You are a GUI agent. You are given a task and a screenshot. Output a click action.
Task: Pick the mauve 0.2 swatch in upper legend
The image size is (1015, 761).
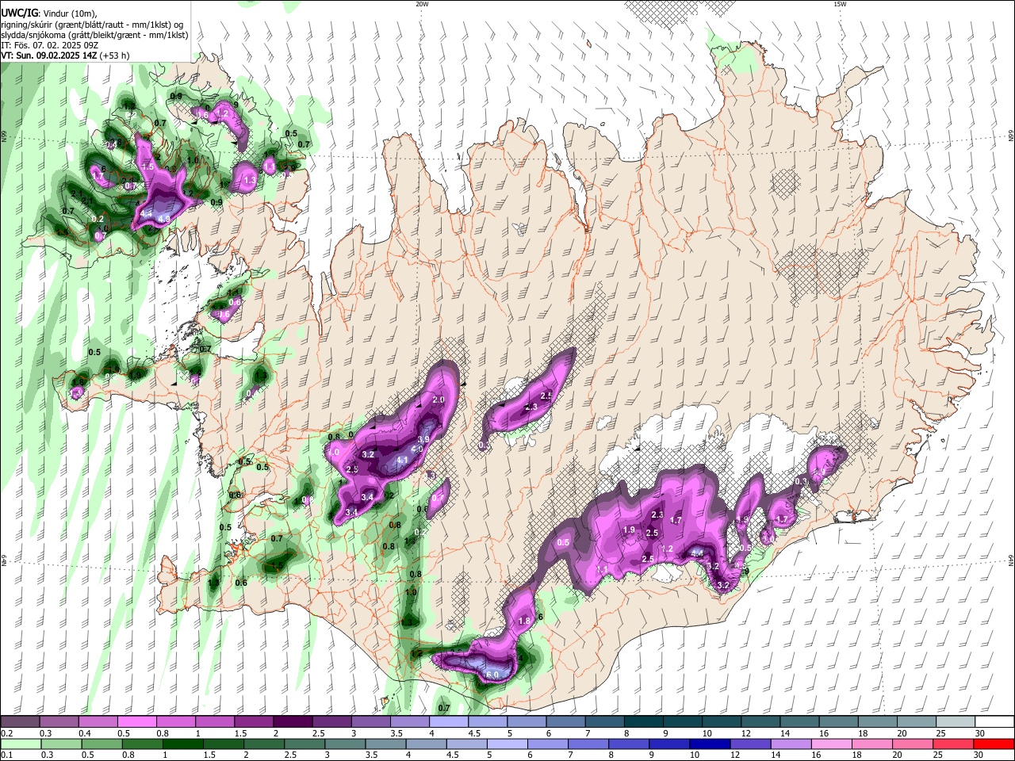(x=20, y=722)
